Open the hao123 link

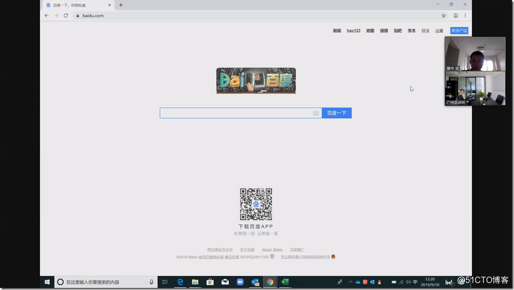pos(354,30)
